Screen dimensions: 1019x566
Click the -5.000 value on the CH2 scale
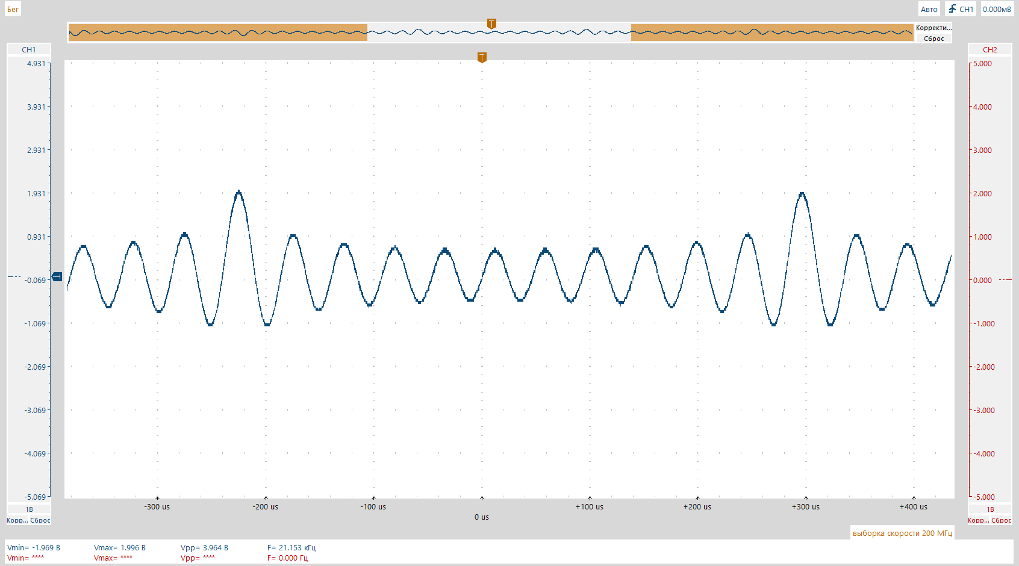pyautogui.click(x=983, y=497)
